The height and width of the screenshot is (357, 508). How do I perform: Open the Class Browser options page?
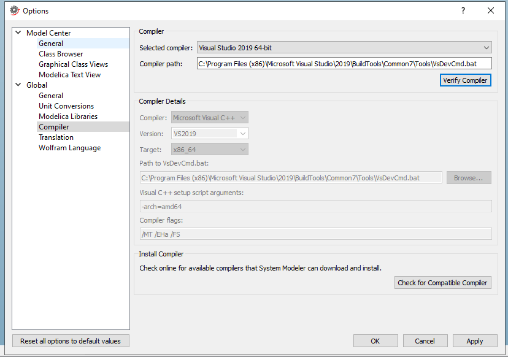[x=61, y=54]
